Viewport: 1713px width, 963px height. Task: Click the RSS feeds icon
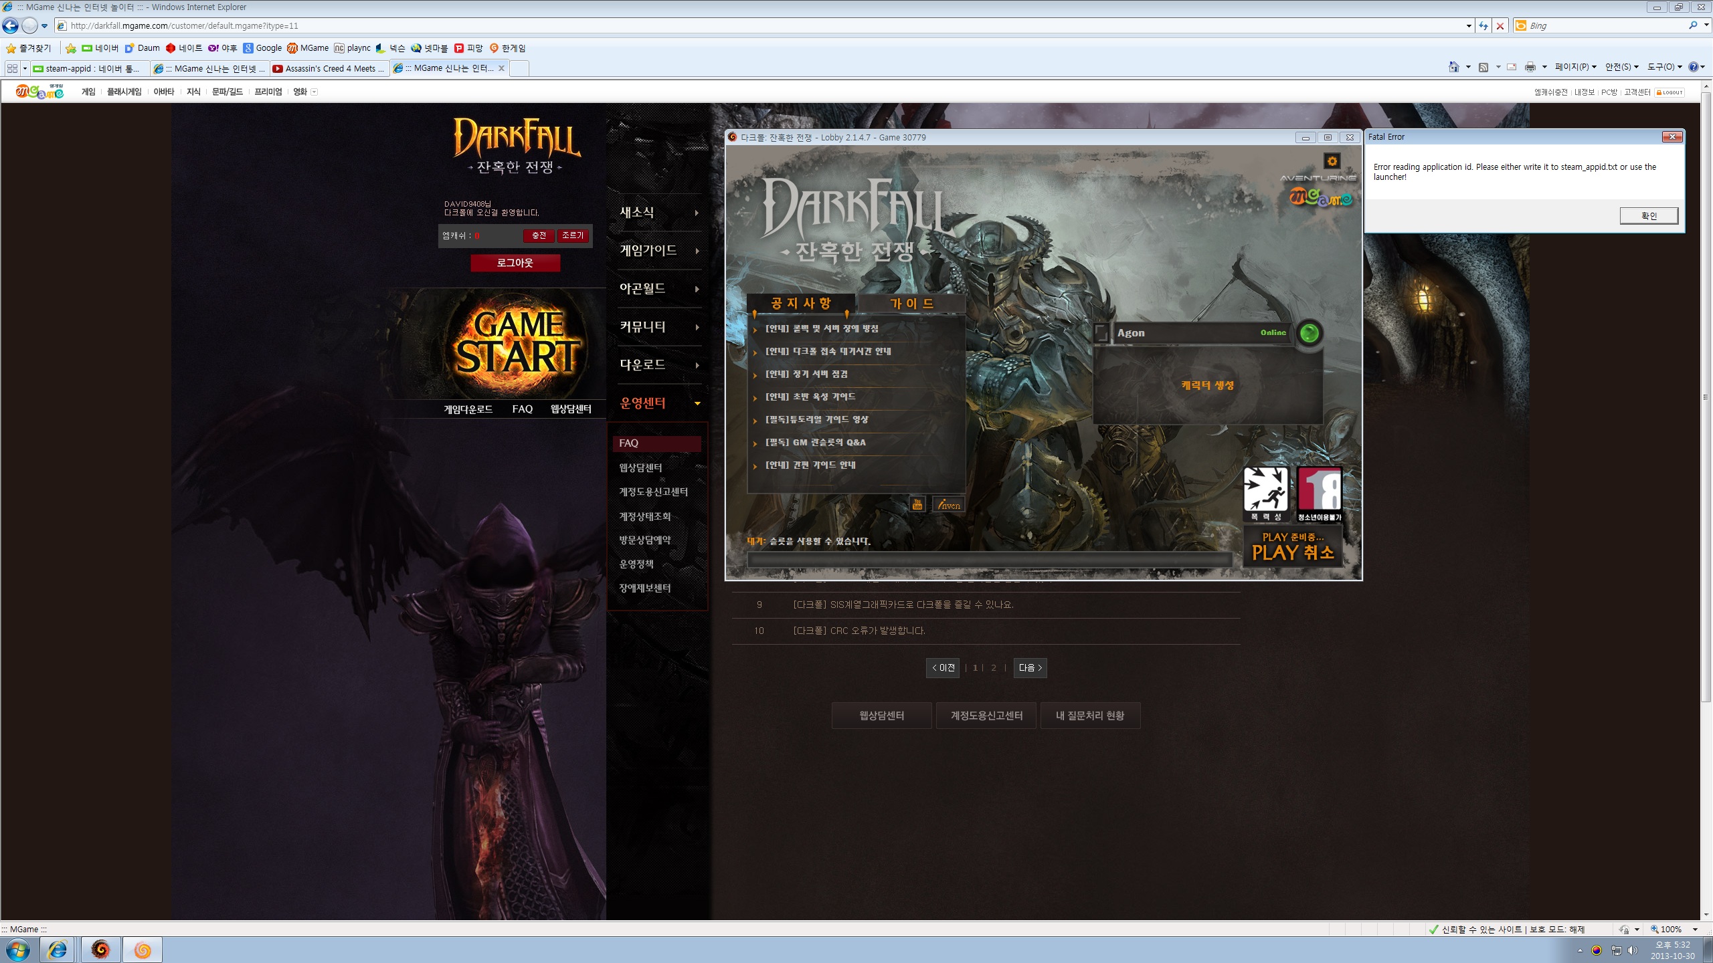click(1483, 67)
